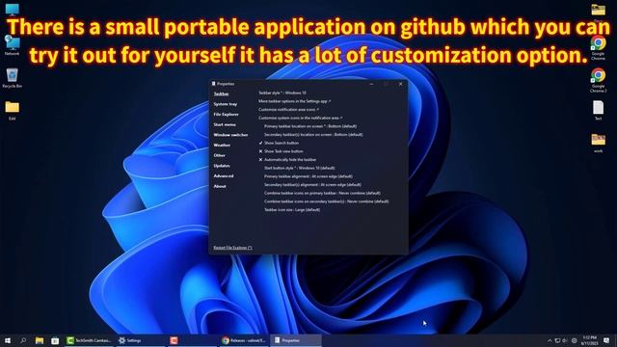Click the red Camtasia recorder taskbar icon

174,340
